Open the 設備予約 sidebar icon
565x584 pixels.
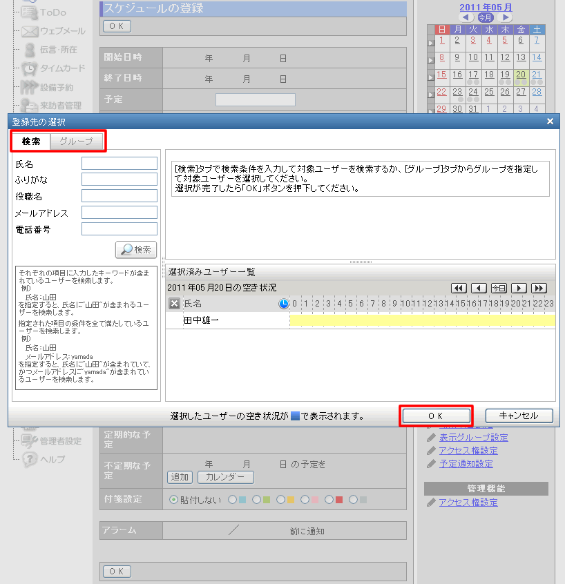tap(30, 87)
